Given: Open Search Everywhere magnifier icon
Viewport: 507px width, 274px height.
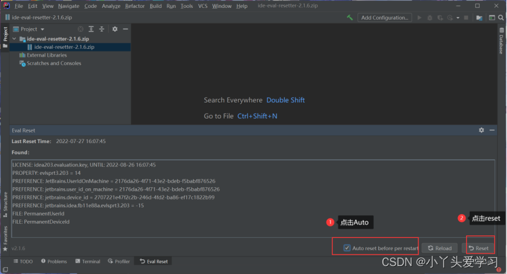Looking at the screenshot, I should click(501, 18).
